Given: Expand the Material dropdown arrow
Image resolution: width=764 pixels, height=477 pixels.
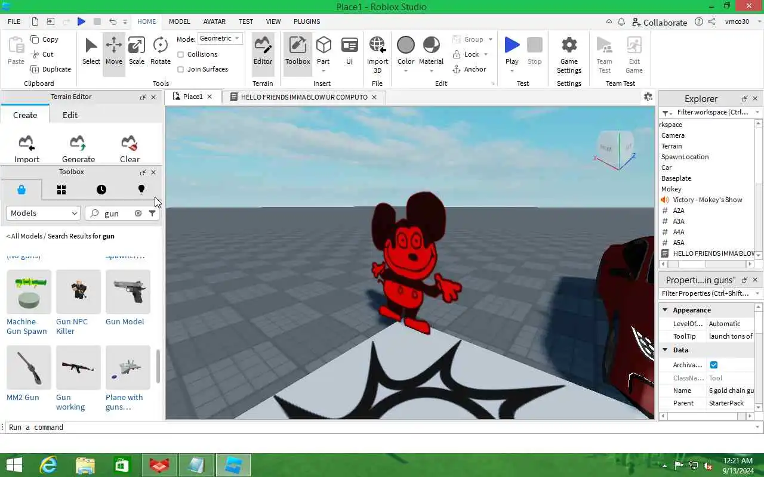Looking at the screenshot, I should click(431, 71).
